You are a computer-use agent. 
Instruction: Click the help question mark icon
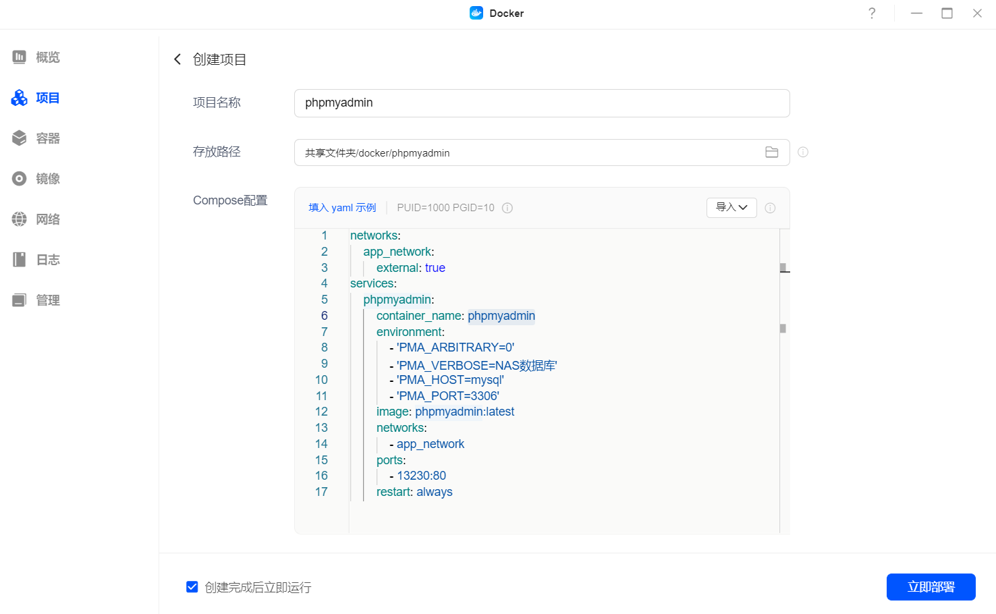[x=872, y=13]
